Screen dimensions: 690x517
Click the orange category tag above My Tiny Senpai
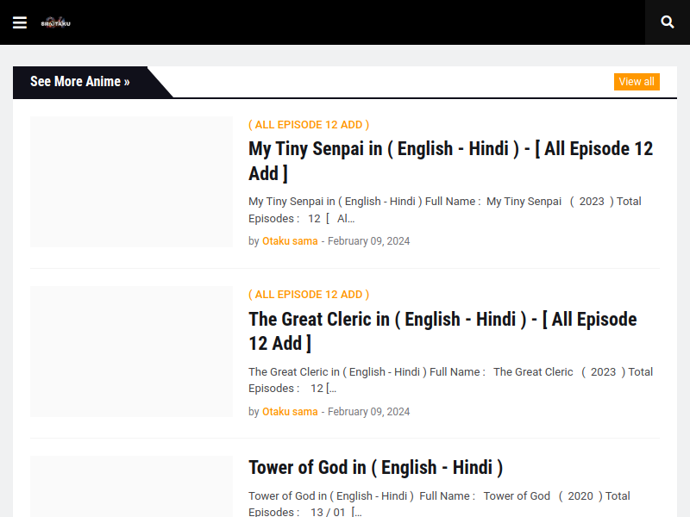point(309,125)
